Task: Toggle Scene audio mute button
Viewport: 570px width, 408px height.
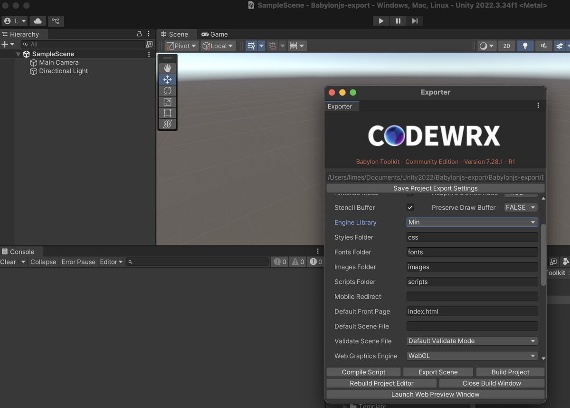Action: pos(543,46)
